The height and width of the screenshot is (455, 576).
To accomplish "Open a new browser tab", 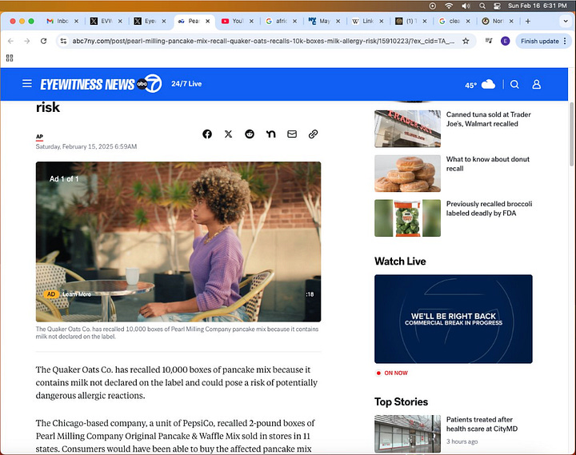I will 527,22.
